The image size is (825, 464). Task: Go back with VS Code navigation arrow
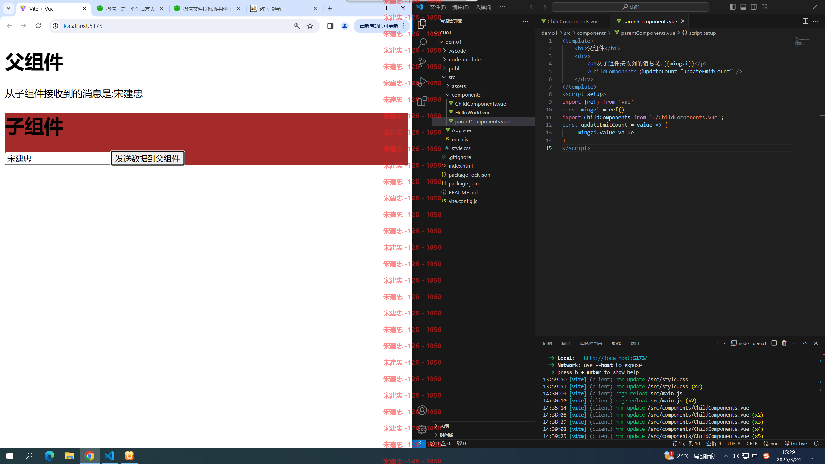(x=532, y=7)
